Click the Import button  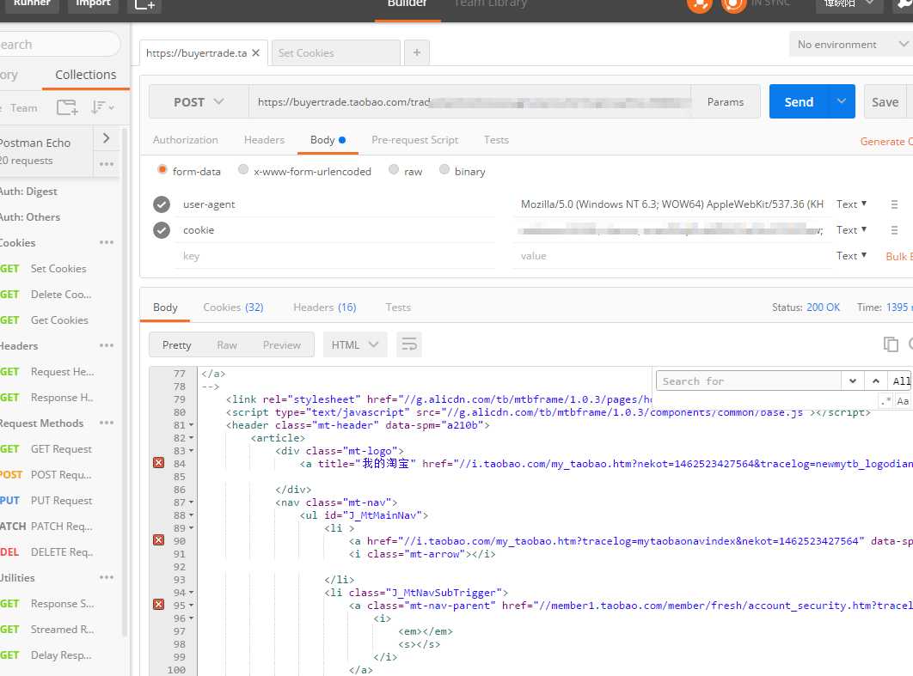pos(93,4)
